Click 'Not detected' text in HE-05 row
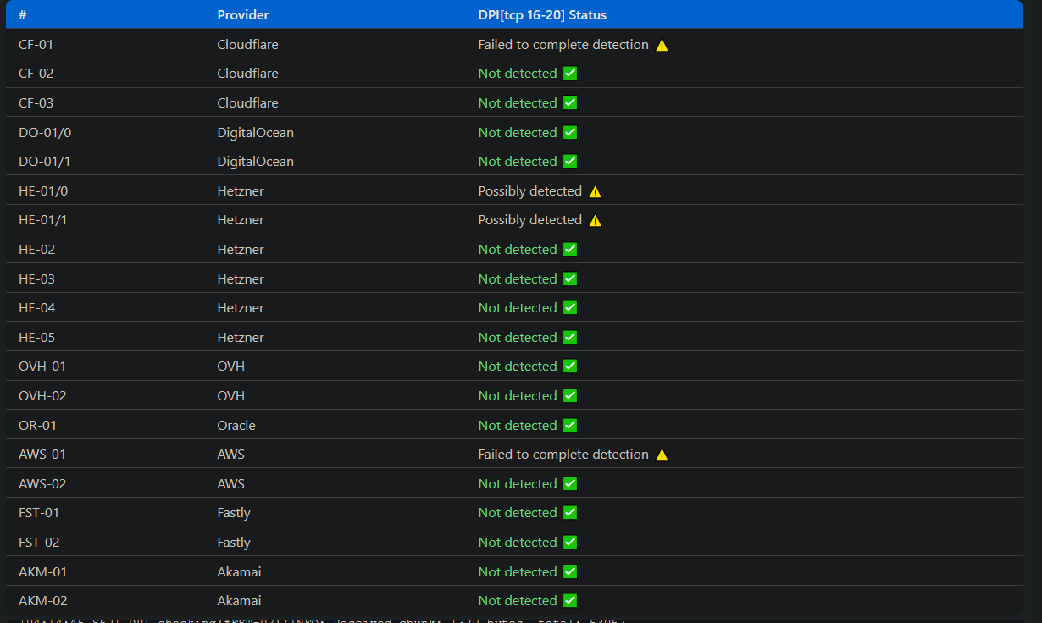 coord(518,338)
